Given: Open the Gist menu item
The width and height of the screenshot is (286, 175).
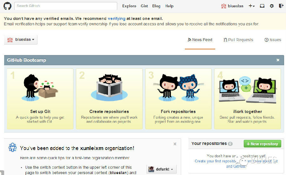Looking at the screenshot, I should click(144, 6).
